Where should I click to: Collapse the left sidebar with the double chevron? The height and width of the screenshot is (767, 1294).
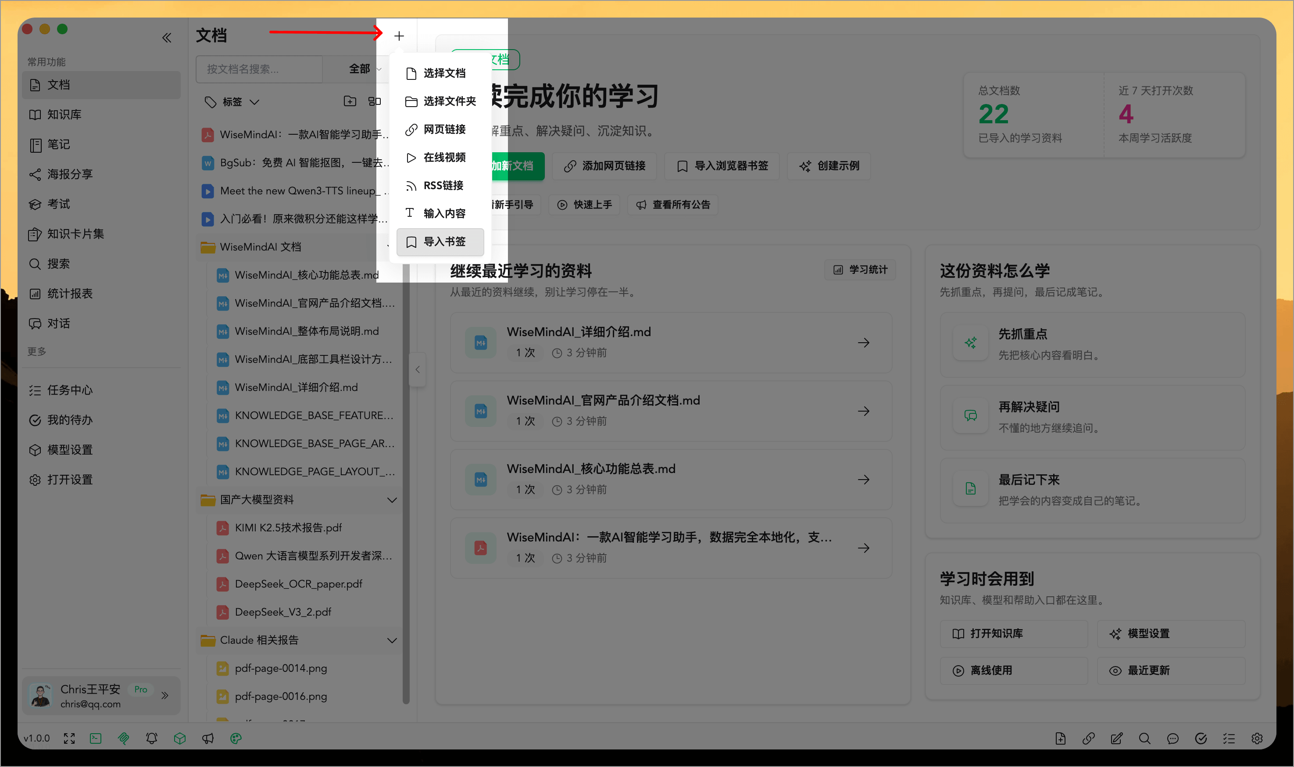point(166,37)
